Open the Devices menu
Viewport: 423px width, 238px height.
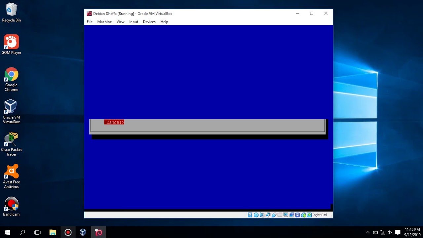coord(149,22)
